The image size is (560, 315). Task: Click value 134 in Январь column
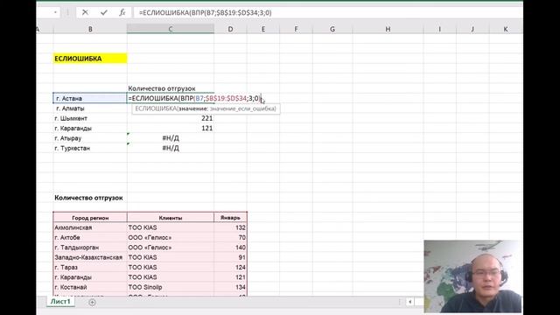230,287
